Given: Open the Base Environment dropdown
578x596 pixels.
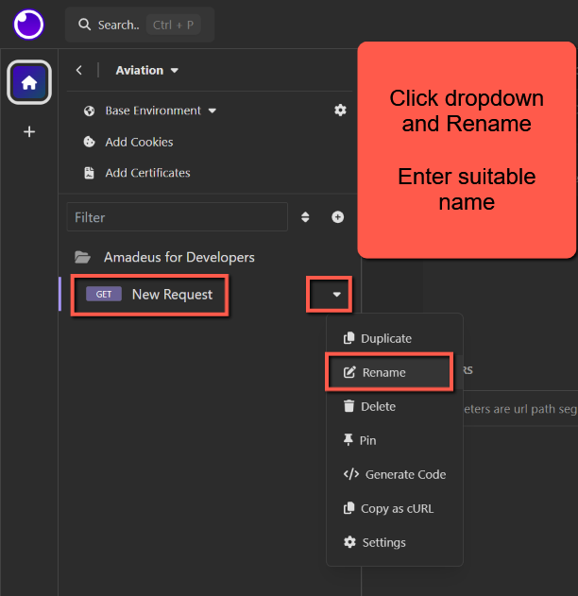Looking at the screenshot, I should pos(161,111).
